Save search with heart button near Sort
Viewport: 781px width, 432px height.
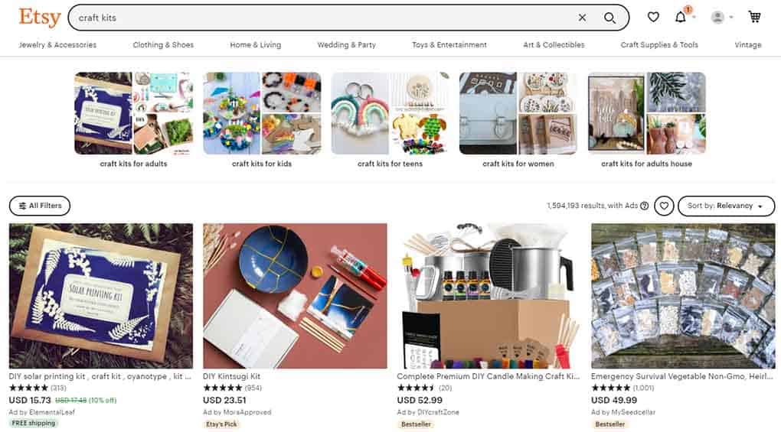[x=663, y=206]
